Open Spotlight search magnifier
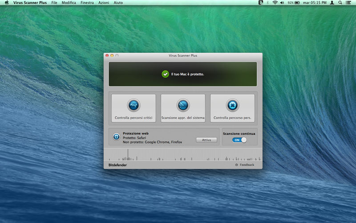The height and width of the screenshot is (223, 356). [x=340, y=3]
